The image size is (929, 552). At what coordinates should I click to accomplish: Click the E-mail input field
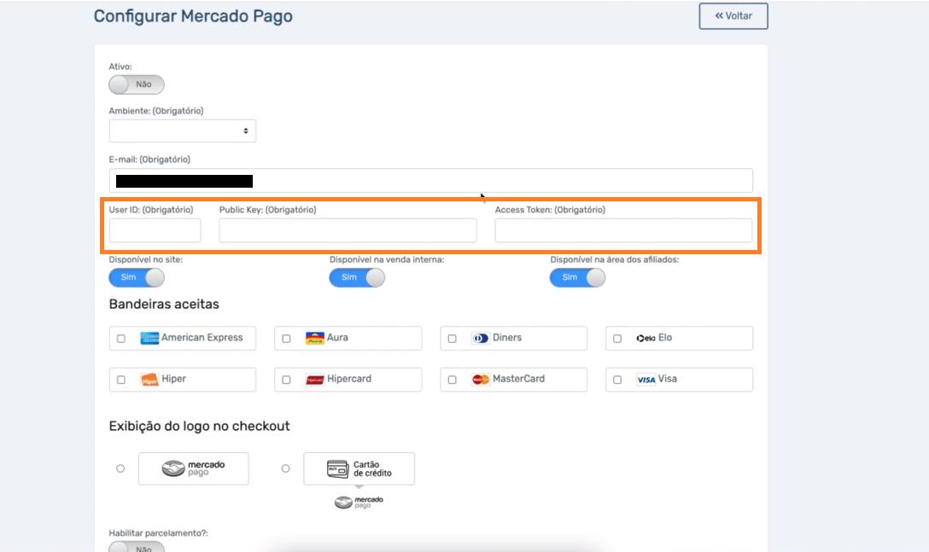[x=430, y=181]
